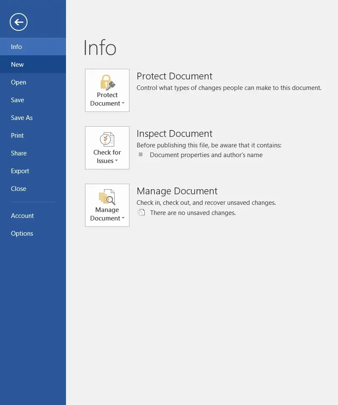Open the New document page

[33, 64]
